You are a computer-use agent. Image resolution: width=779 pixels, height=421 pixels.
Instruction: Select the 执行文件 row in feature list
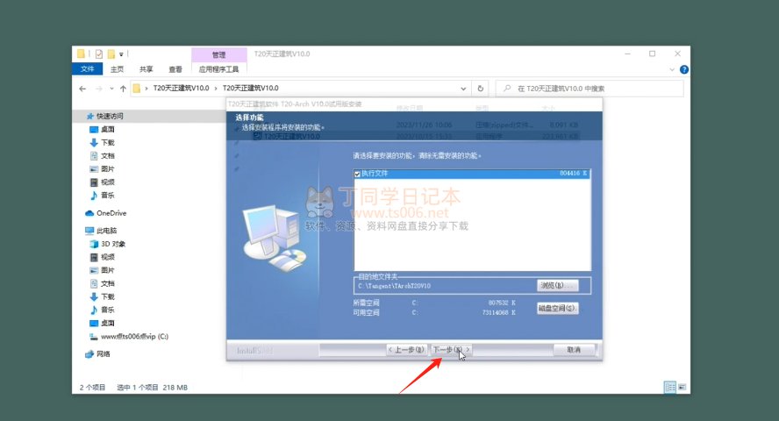472,174
